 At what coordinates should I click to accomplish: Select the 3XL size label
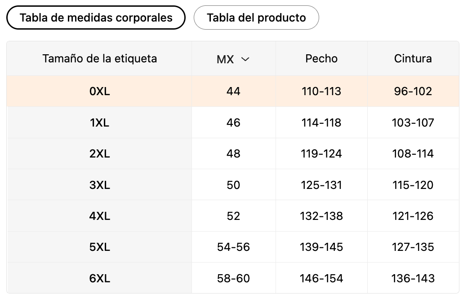click(100, 185)
